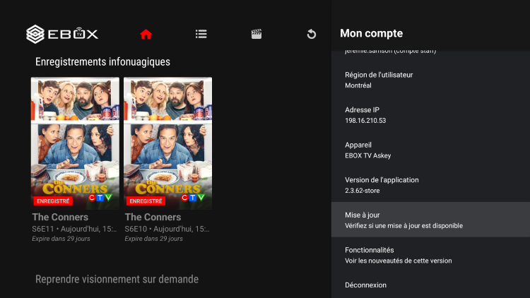Select Région de l'utilisateur Montréal entry
The image size is (530, 298).
(430, 80)
